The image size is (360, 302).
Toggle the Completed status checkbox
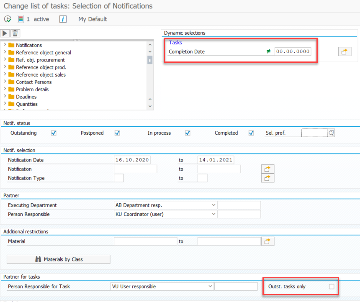pyautogui.click(x=251, y=133)
